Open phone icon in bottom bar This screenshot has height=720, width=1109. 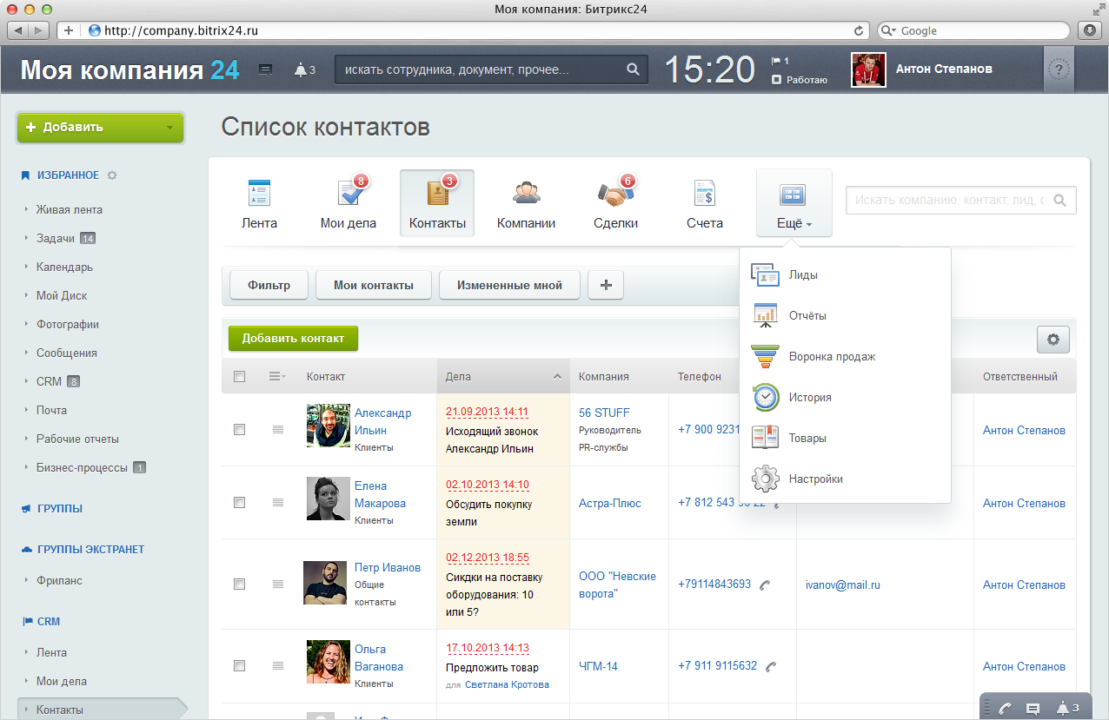[1006, 709]
